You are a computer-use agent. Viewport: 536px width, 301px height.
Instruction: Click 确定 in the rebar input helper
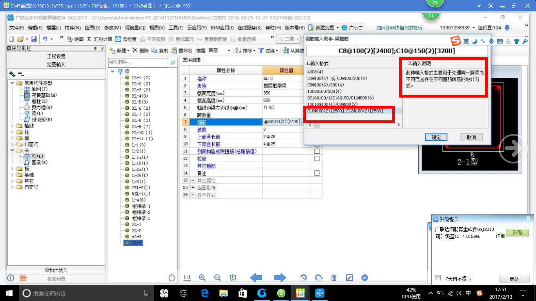click(x=436, y=137)
